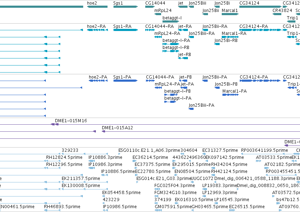Click the EK211357.5prime EST

pos(85,182)
